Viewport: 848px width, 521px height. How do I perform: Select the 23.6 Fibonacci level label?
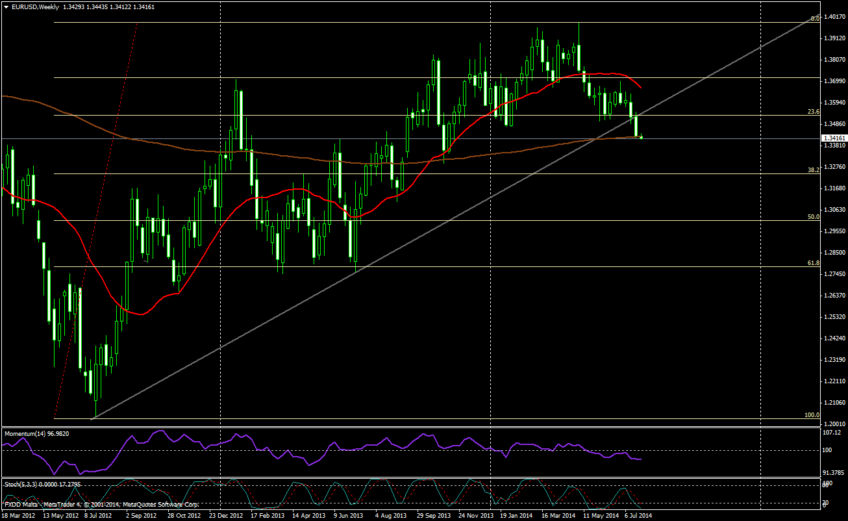[x=812, y=112]
